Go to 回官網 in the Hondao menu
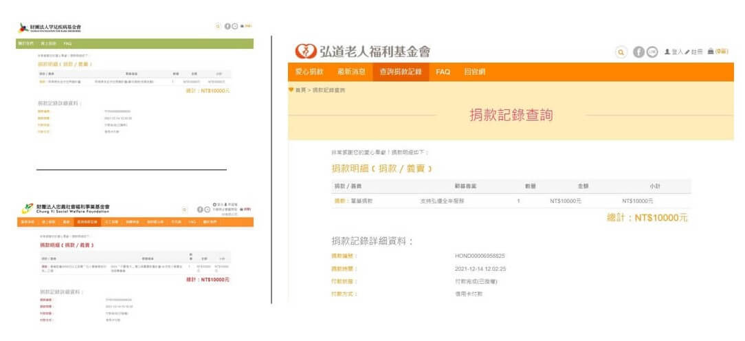The image size is (745, 341). [x=476, y=71]
